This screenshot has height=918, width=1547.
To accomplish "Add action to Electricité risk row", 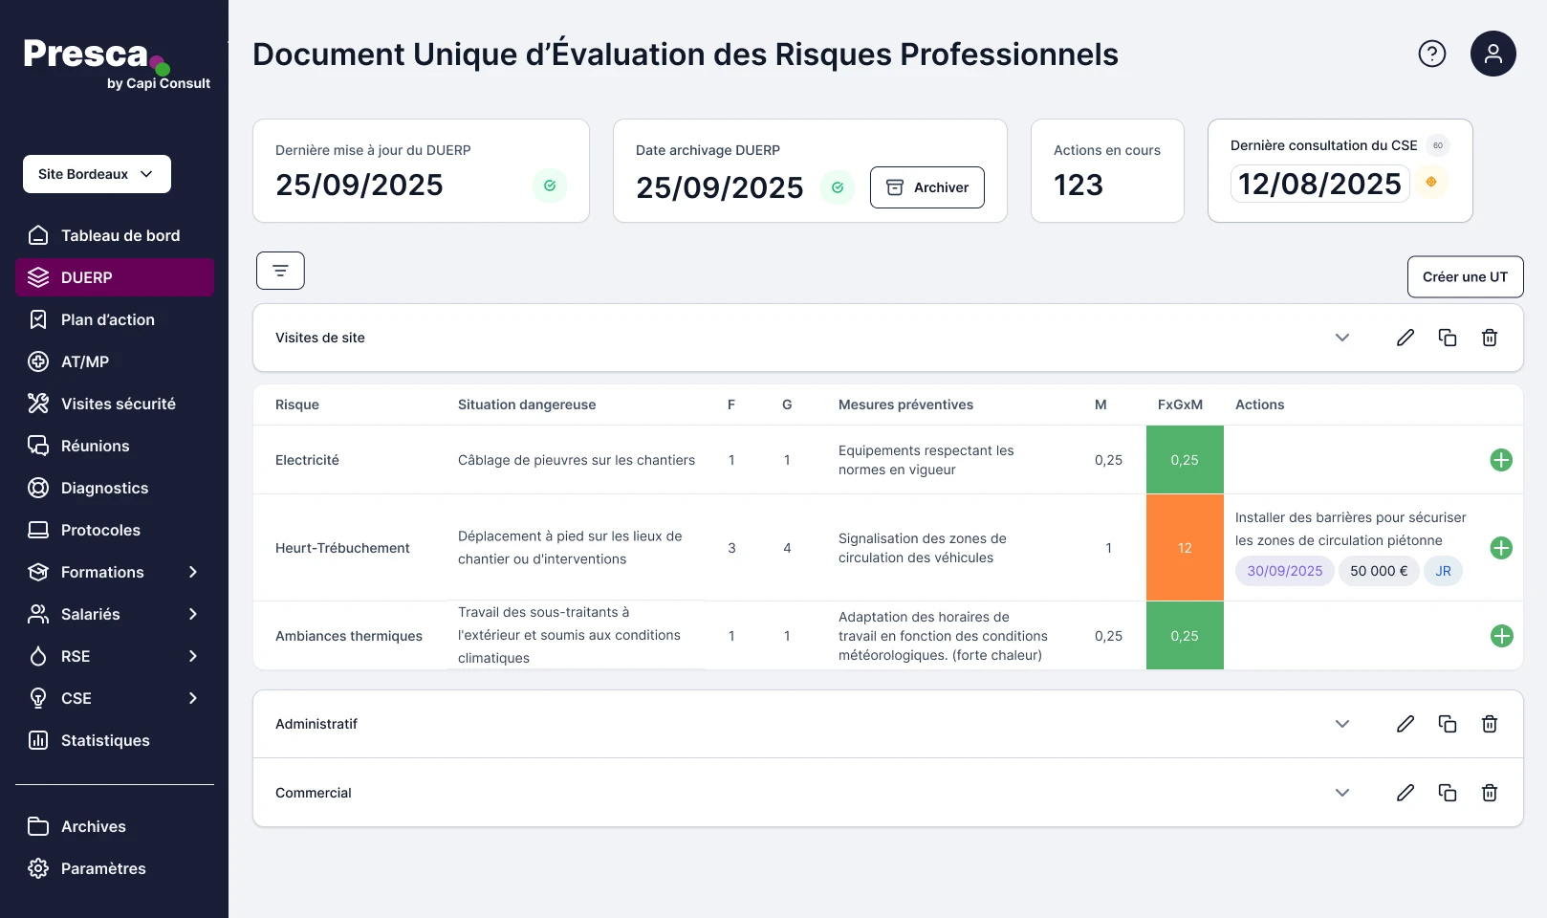I will [1501, 460].
